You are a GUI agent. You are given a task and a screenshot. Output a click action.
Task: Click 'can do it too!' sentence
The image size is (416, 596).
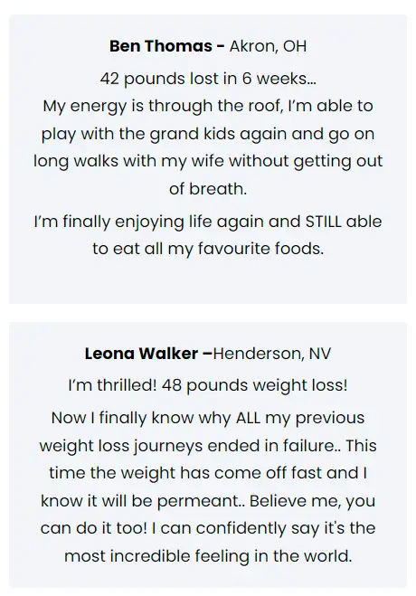[x=94, y=528]
